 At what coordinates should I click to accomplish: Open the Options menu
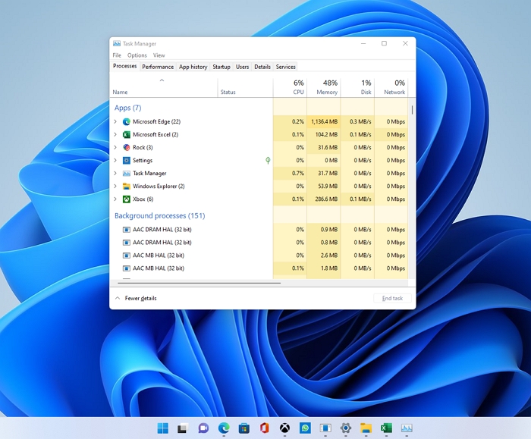pyautogui.click(x=137, y=55)
